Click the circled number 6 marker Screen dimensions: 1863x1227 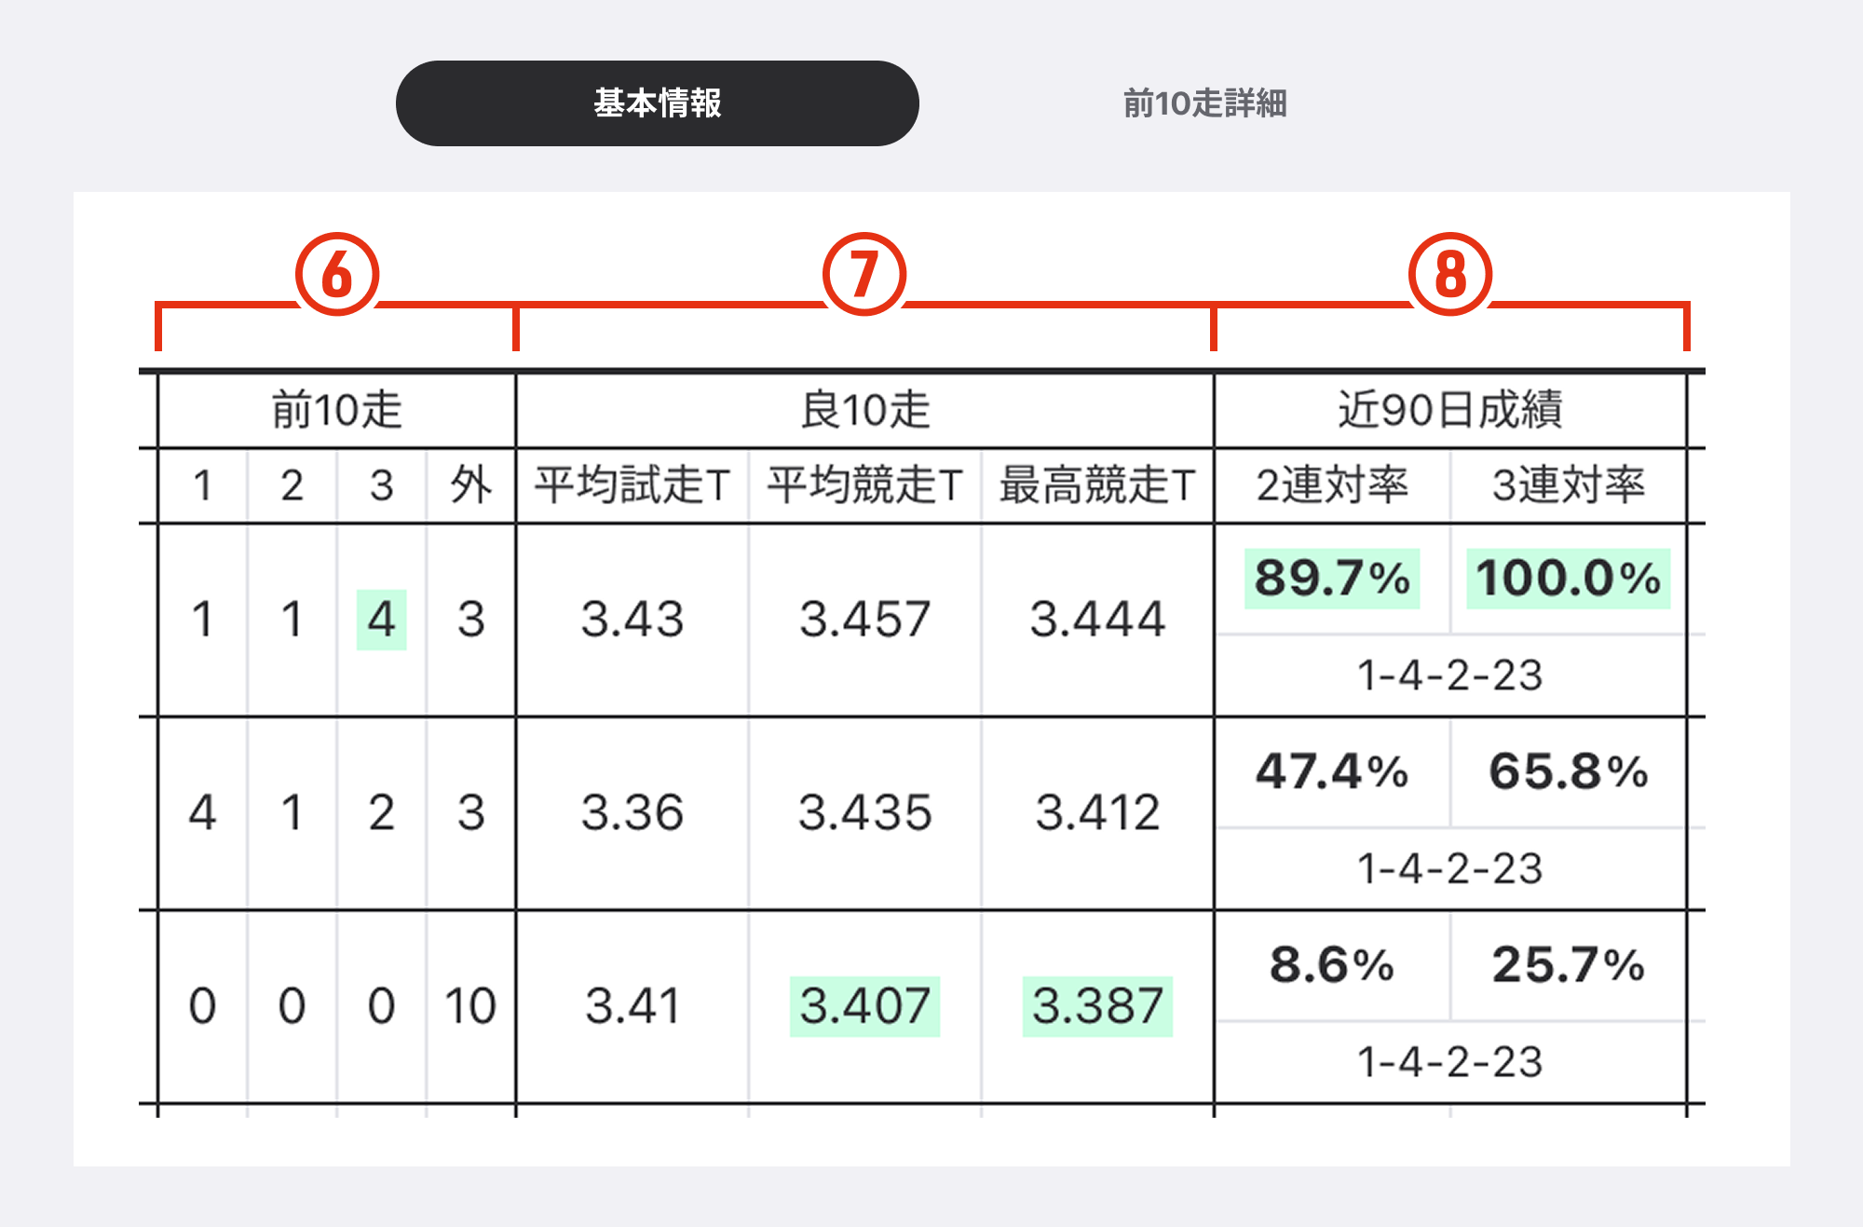337,274
